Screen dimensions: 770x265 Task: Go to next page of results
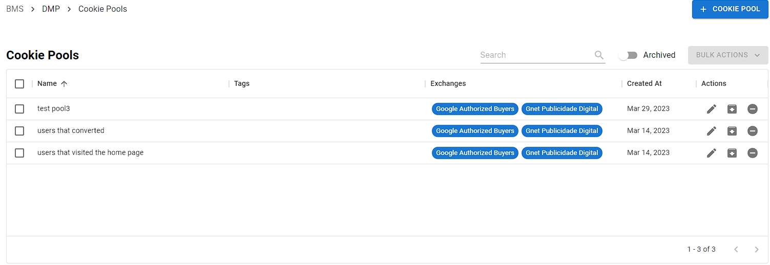tap(756, 250)
